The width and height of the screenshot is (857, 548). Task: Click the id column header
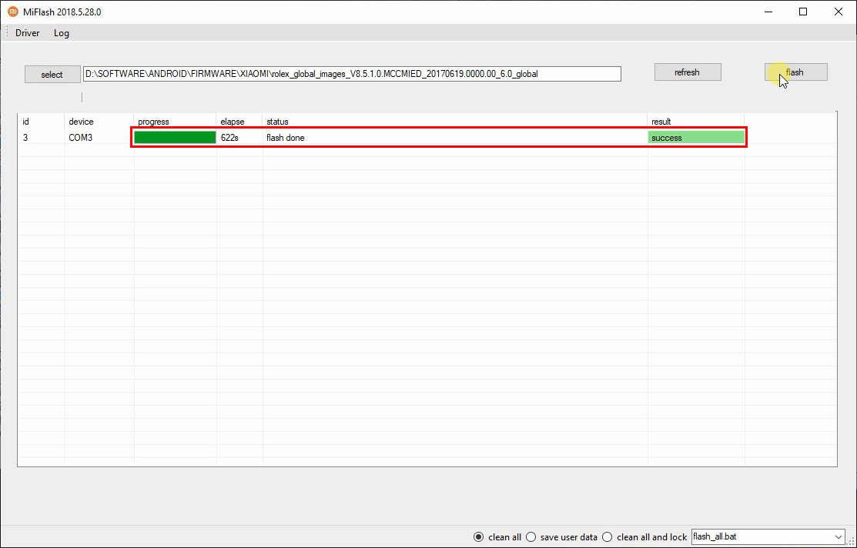(25, 122)
